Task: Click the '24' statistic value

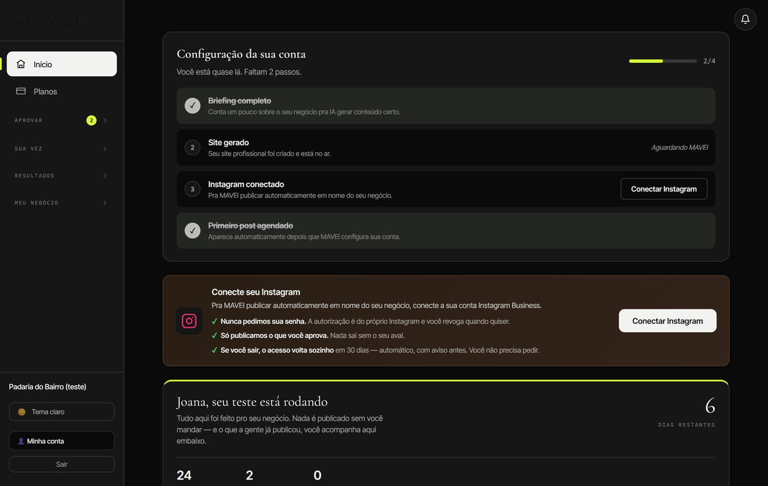Action: click(x=184, y=475)
